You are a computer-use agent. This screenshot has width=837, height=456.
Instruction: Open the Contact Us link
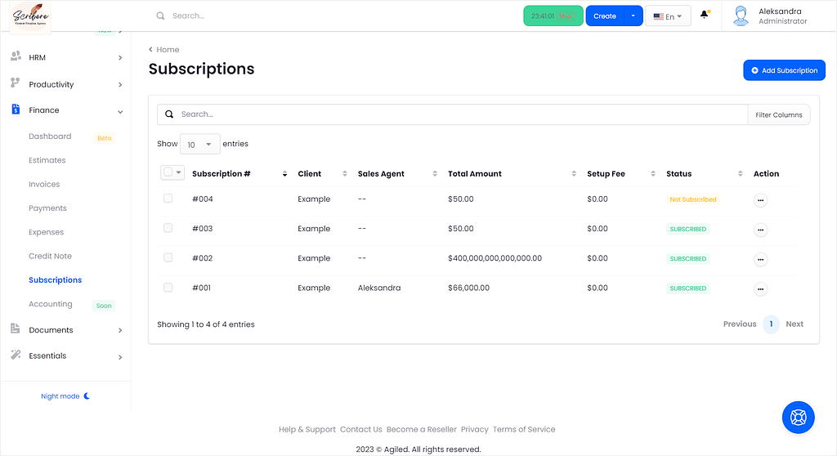(x=360, y=429)
